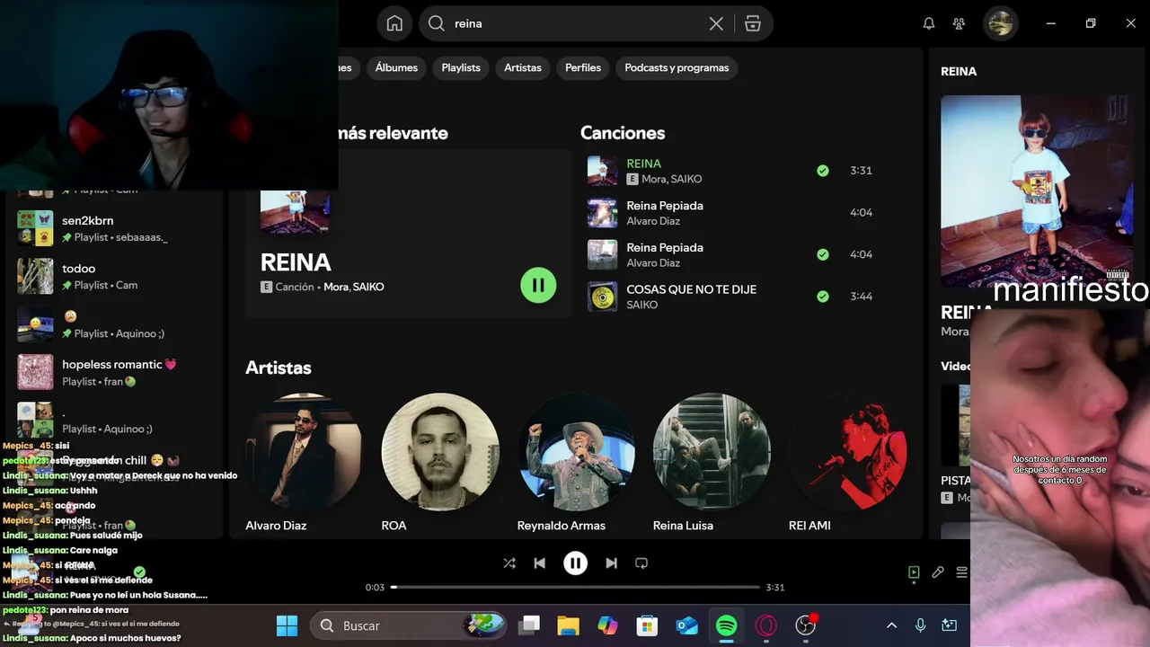1150x647 pixels.
Task: Open Microsoft Store from the taskbar
Action: coord(647,625)
